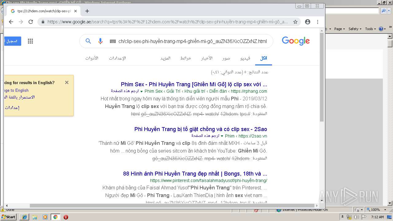Open the Action Center flag icon
The width and height of the screenshot is (393, 221).
[x=364, y=217]
